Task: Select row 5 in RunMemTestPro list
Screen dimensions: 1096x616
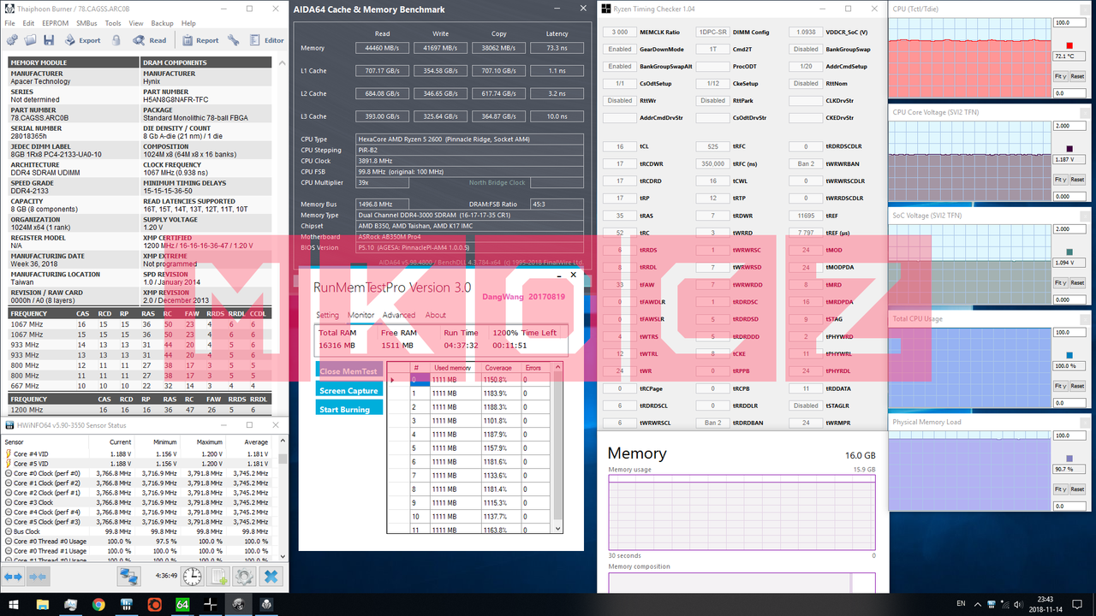Action: [x=469, y=447]
